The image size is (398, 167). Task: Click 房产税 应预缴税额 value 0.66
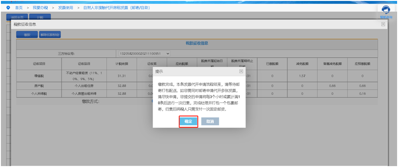click(x=362, y=86)
